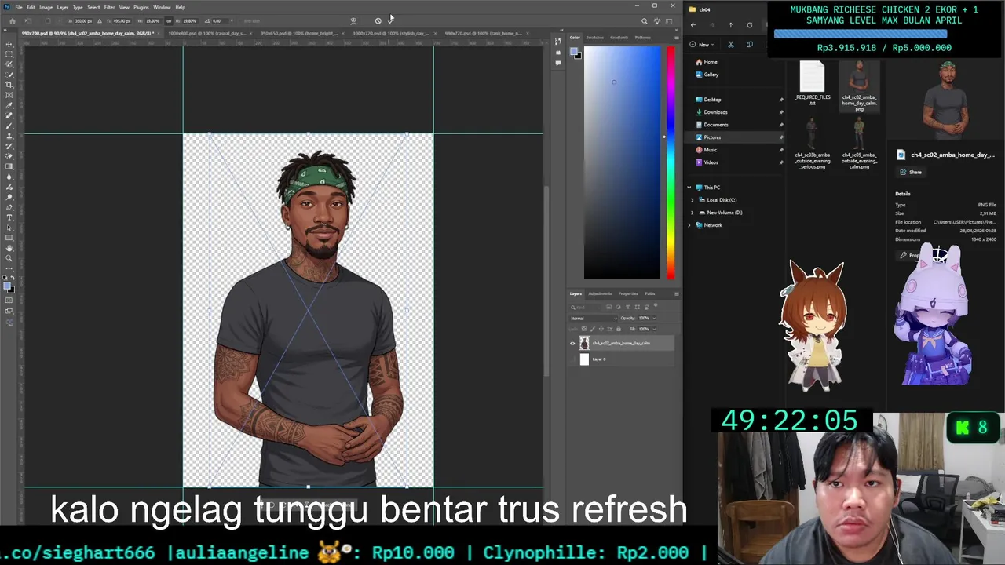Expand Local Disk (C:) in Explorer tree
This screenshot has width=1005, height=565.
click(693, 200)
